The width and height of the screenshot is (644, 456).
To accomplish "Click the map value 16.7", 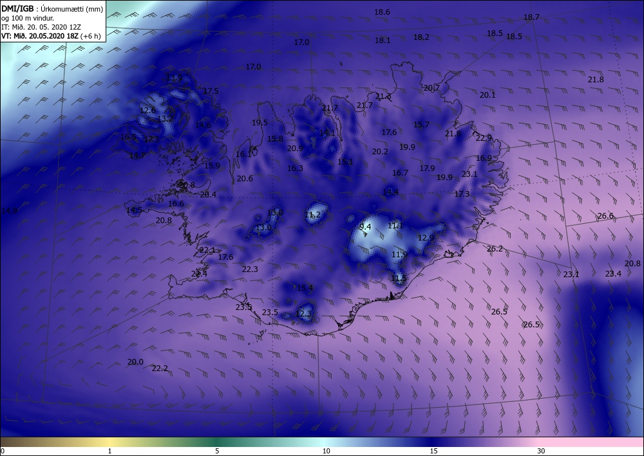I will pos(400,172).
